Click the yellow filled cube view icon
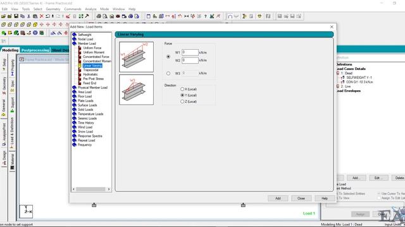This screenshot has width=405, height=227. tap(35, 25)
